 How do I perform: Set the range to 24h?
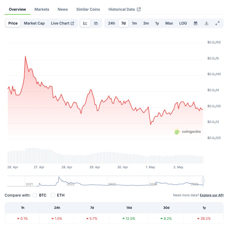(x=111, y=23)
